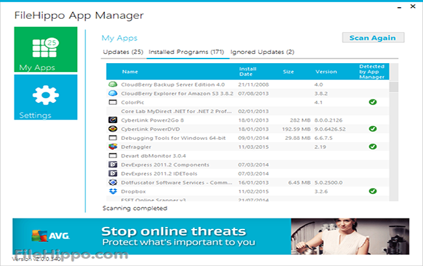Click the Scan Again button

coord(373,38)
